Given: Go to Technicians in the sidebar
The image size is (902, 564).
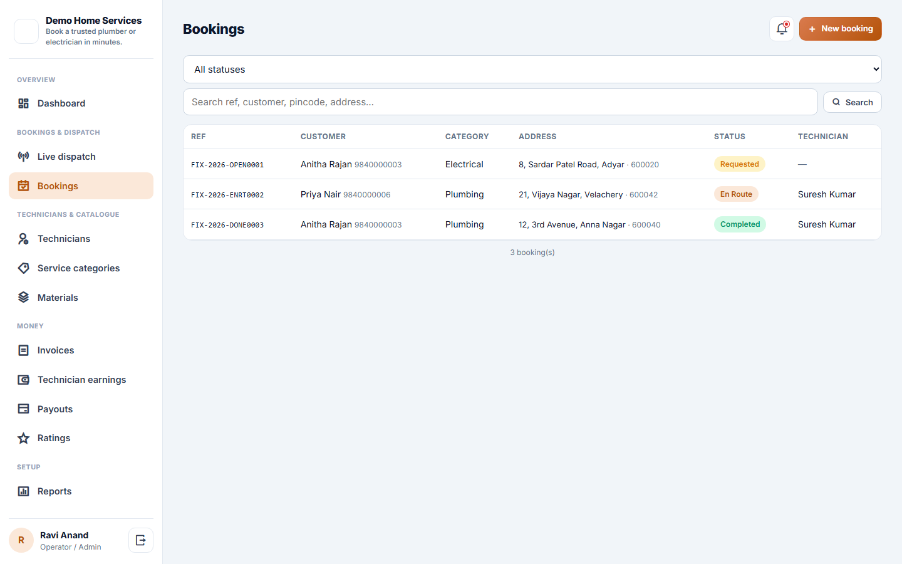Looking at the screenshot, I should [x=81, y=239].
